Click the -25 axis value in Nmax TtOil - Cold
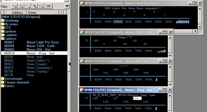This screenshot has height=112, width=207. point(96,41)
